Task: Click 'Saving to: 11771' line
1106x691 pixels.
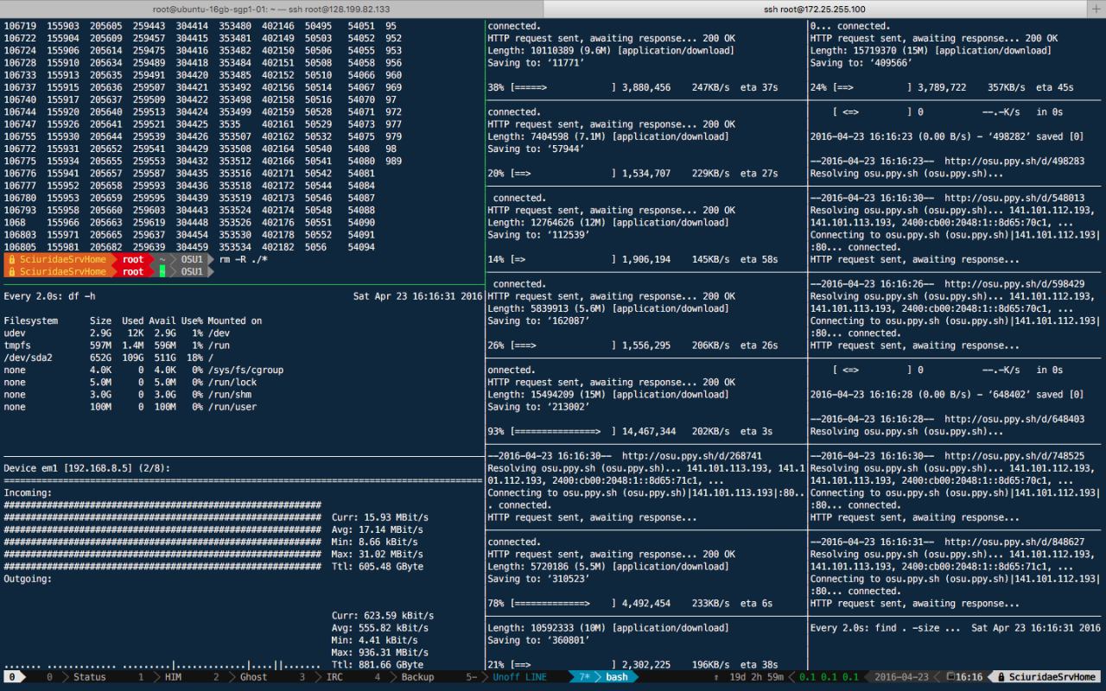Action: (x=537, y=63)
